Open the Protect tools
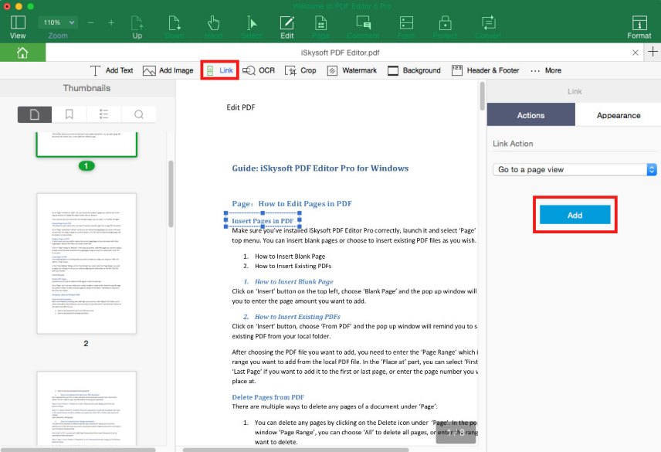Image resolution: width=661 pixels, height=452 pixels. tap(445, 27)
